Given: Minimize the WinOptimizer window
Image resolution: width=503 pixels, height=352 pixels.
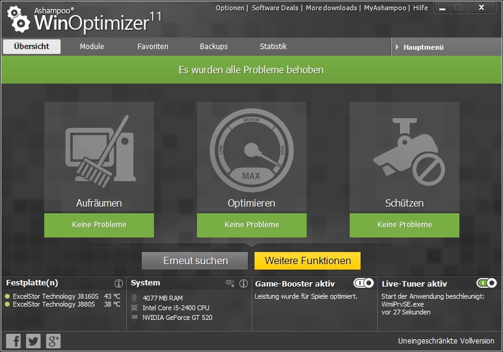Looking at the screenshot, I should pyautogui.click(x=442, y=8).
